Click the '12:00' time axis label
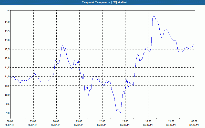 (102, 121)
